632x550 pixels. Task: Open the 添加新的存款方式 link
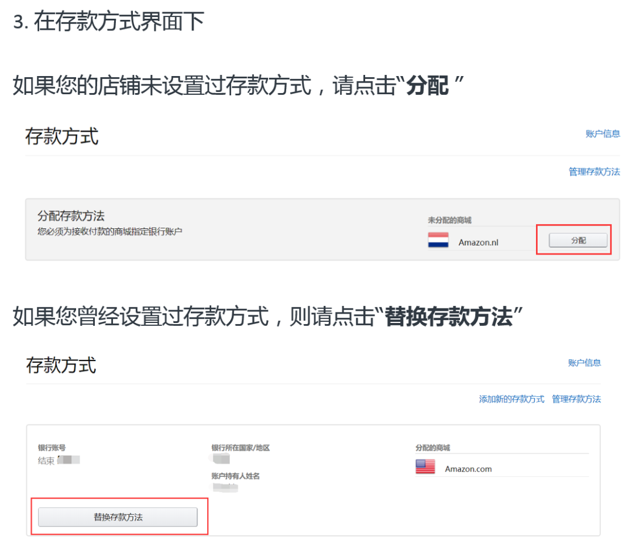coord(512,399)
